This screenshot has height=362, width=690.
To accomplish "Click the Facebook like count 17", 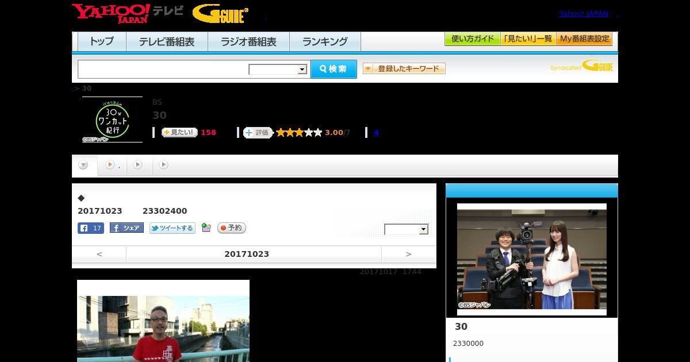I will 91,228.
